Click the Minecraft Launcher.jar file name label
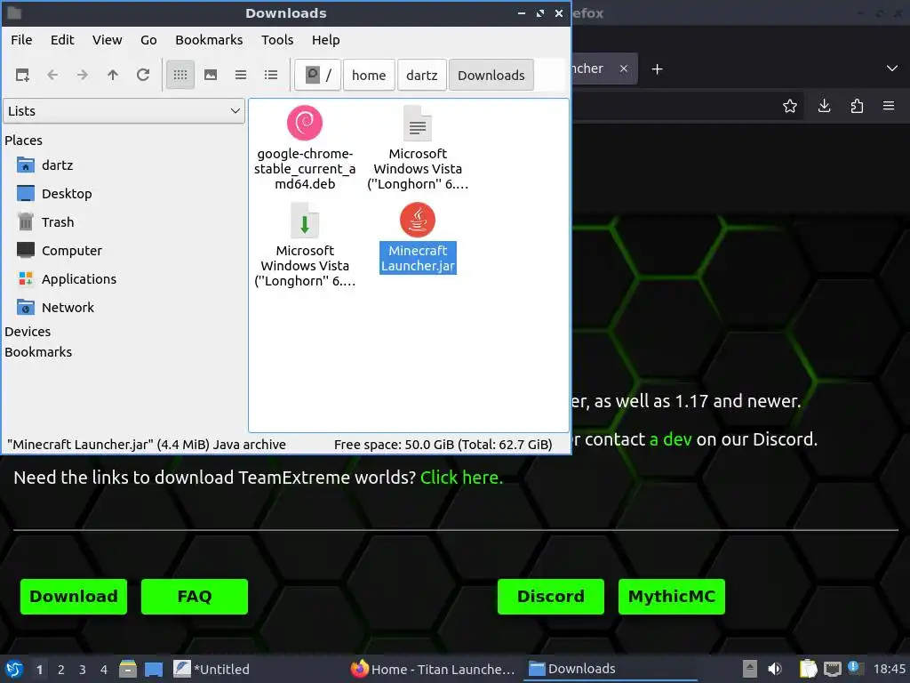Image resolution: width=910 pixels, height=683 pixels. [x=418, y=259]
